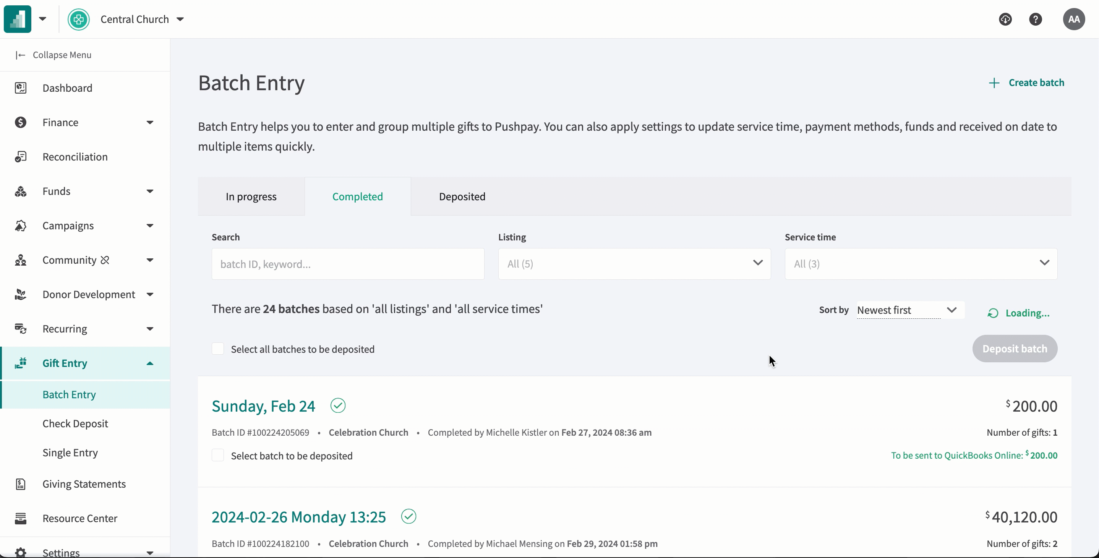Open the Dashboard page from the sidebar
This screenshot has height=558, width=1099.
(x=20, y=88)
